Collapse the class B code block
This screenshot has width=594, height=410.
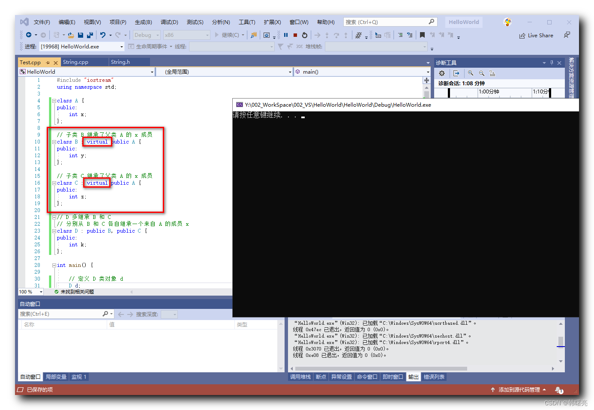[54, 142]
